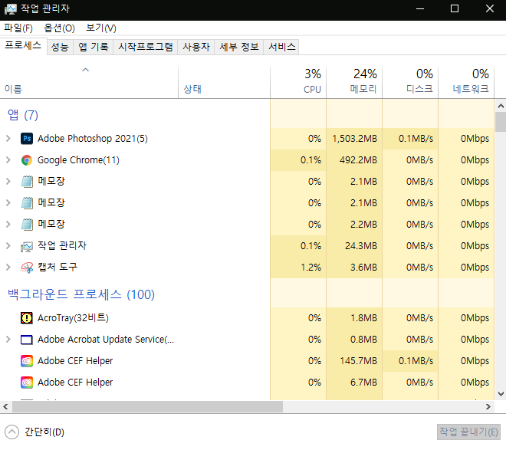Switch to the 사용자 tab

(196, 47)
